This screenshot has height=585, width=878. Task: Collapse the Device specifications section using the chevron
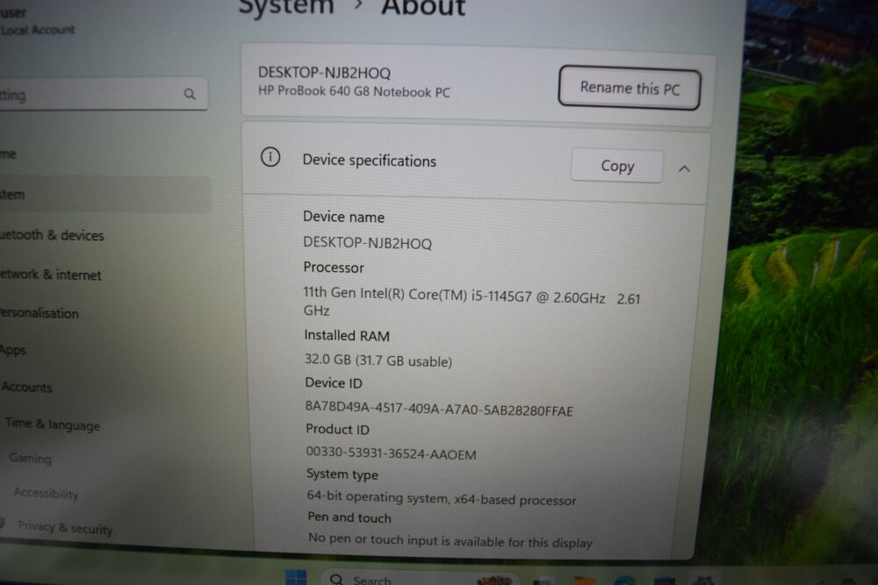(x=684, y=168)
